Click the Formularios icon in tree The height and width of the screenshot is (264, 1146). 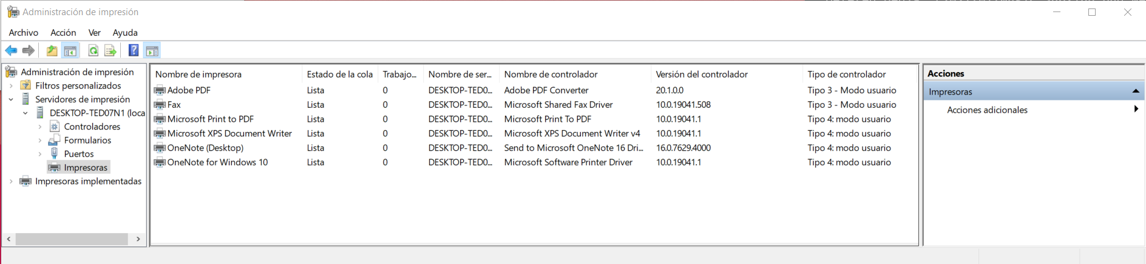(55, 140)
